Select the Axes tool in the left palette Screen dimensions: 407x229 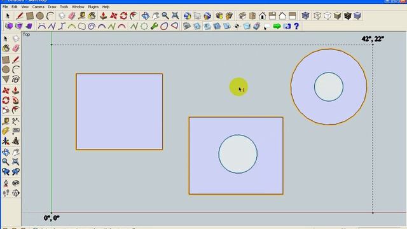pos(6,141)
